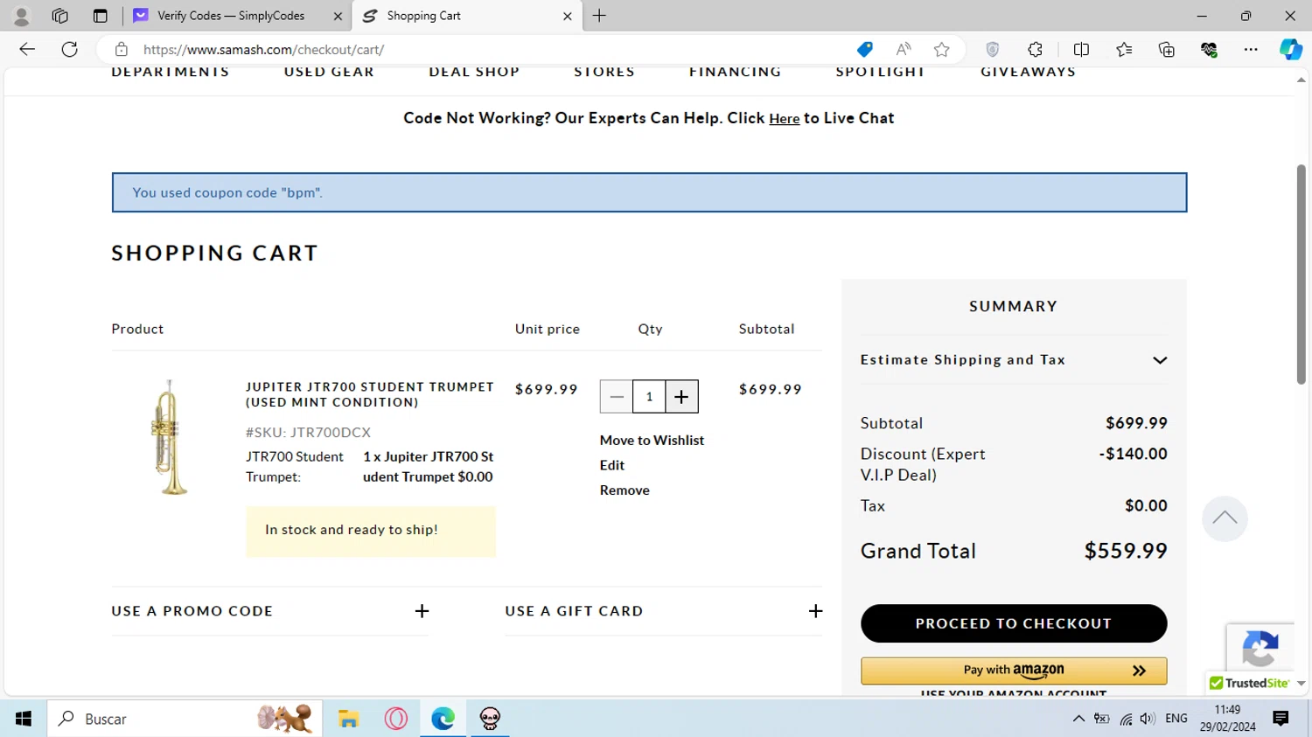The height and width of the screenshot is (737, 1312).
Task: Click the -$140.00 discount value
Action: [x=1134, y=454]
